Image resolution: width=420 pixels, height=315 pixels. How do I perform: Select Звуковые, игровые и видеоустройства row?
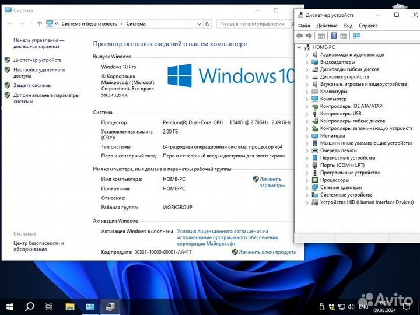coord(363,84)
